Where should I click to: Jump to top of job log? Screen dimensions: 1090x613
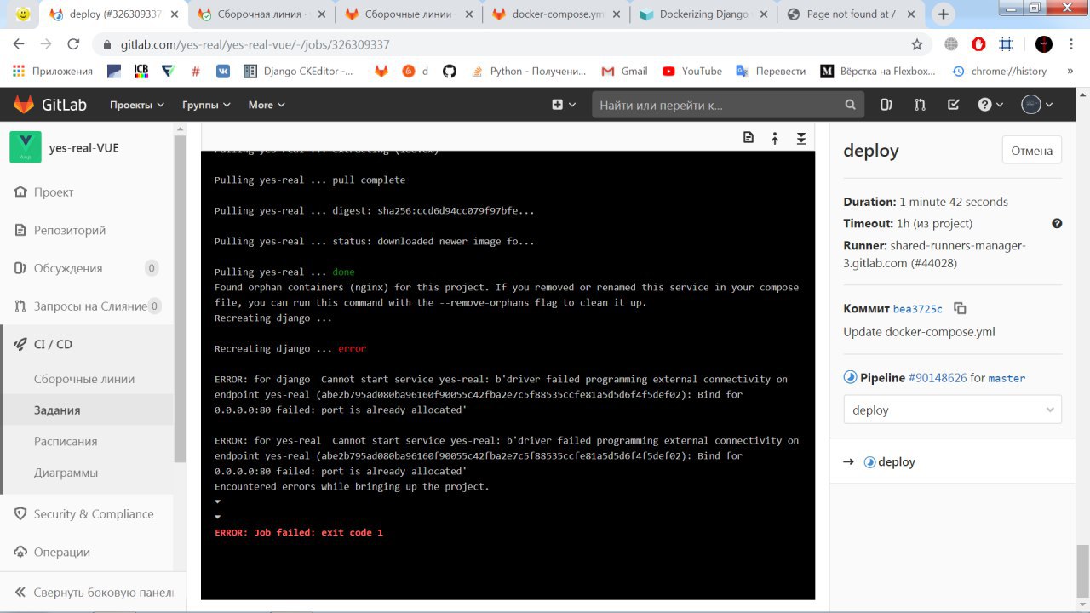[x=775, y=138]
